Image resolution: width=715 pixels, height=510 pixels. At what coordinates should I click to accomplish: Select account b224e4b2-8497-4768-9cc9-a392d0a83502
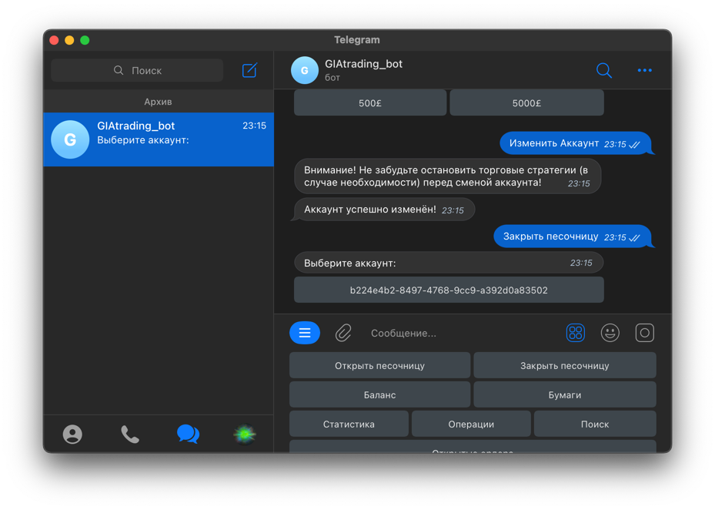point(449,290)
